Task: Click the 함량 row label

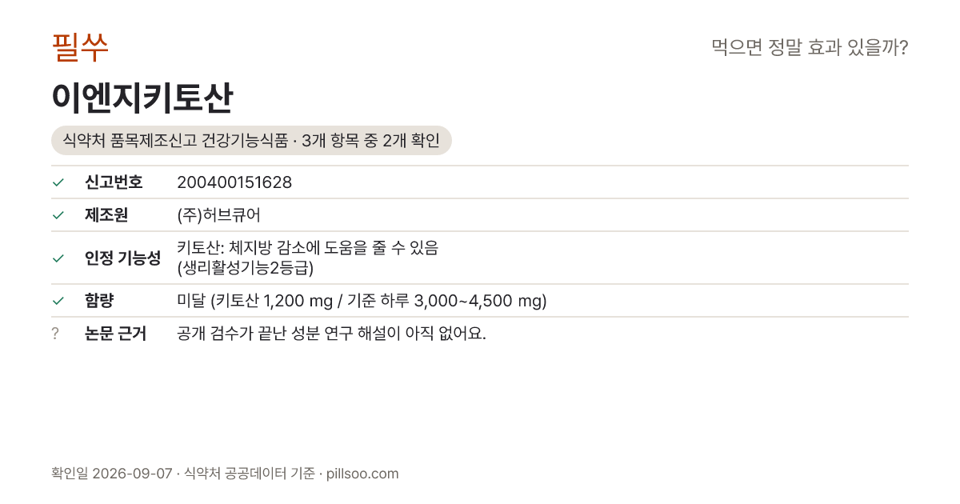Action: (99, 301)
